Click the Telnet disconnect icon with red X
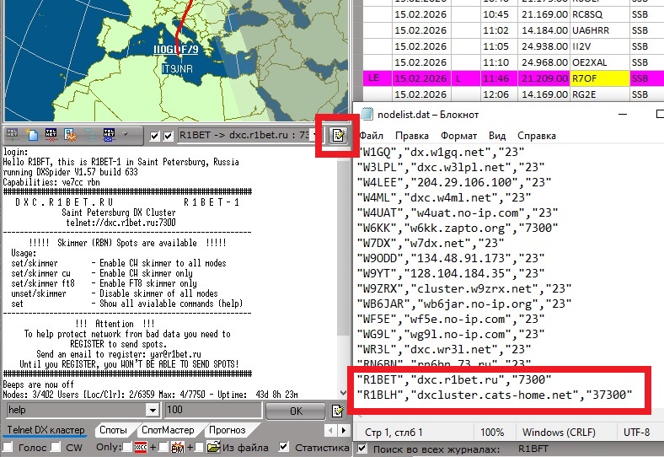 (x=51, y=135)
